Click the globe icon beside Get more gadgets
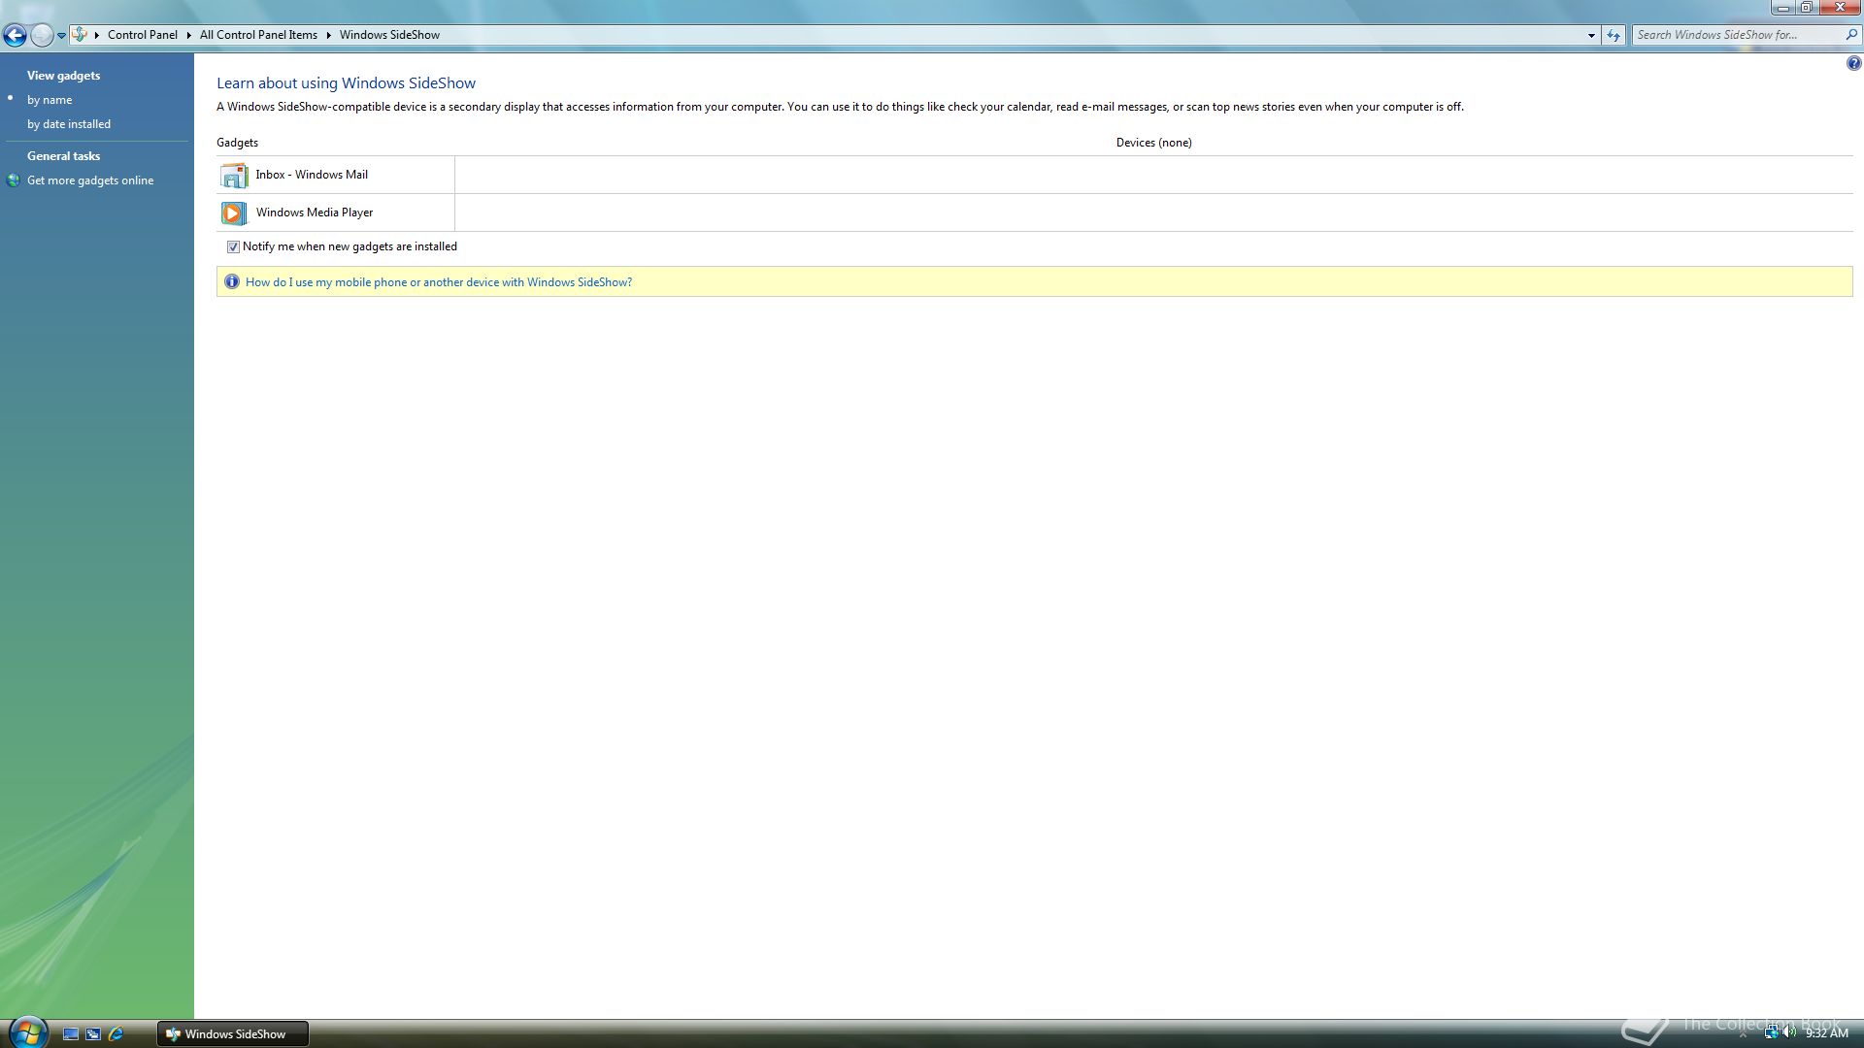Screen dimensions: 1864x1048 click(14, 180)
